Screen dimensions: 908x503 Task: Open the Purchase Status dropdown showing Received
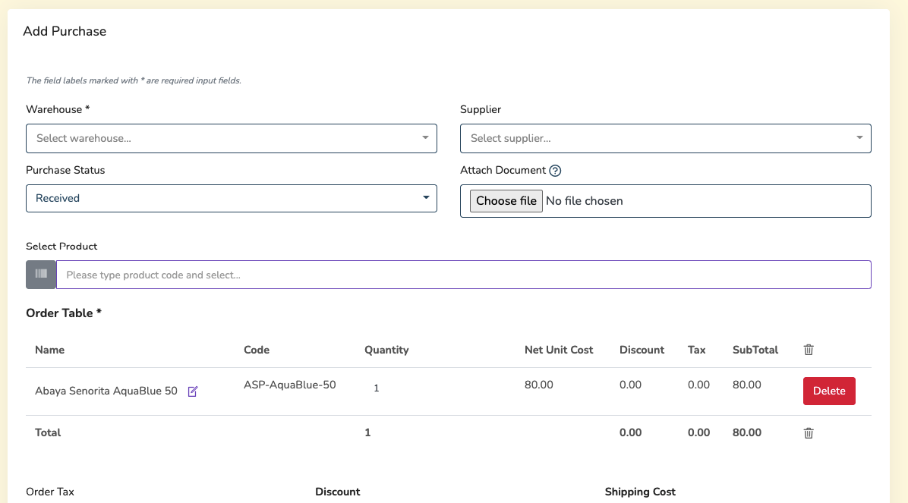pyautogui.click(x=232, y=198)
